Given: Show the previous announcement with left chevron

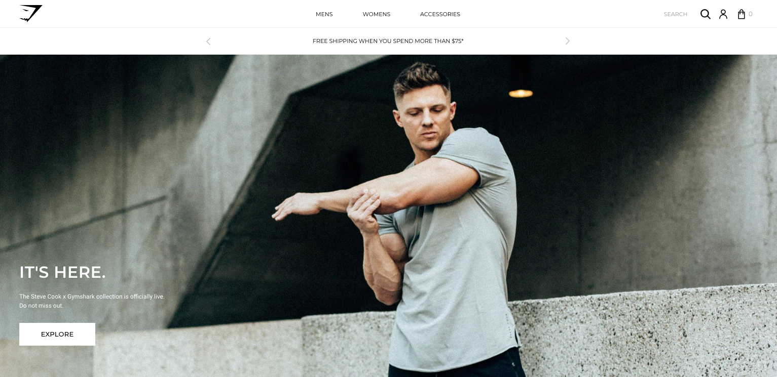Looking at the screenshot, I should [x=208, y=41].
